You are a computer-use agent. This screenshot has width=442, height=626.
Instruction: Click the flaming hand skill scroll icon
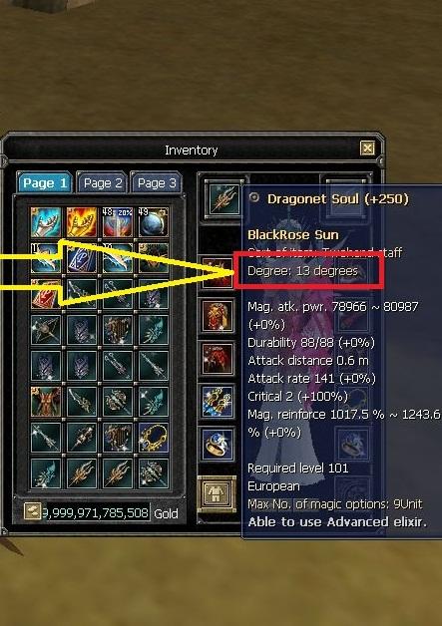tap(82, 222)
